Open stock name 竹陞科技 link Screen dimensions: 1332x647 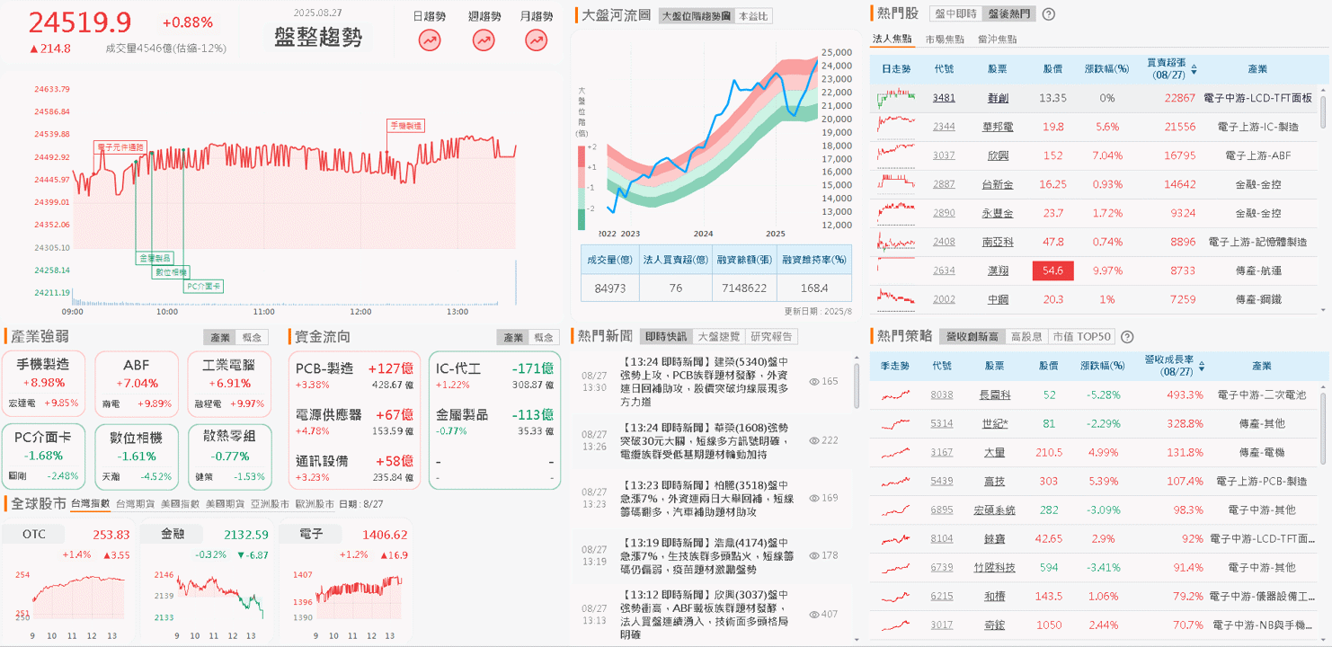click(x=995, y=567)
